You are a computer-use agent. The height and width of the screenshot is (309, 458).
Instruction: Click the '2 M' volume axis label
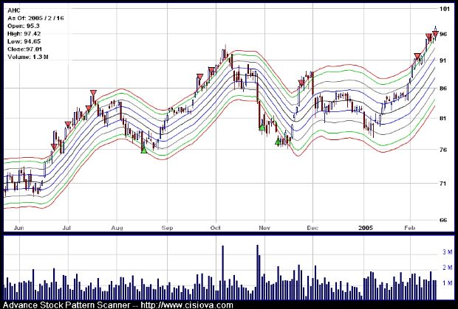[x=448, y=268]
